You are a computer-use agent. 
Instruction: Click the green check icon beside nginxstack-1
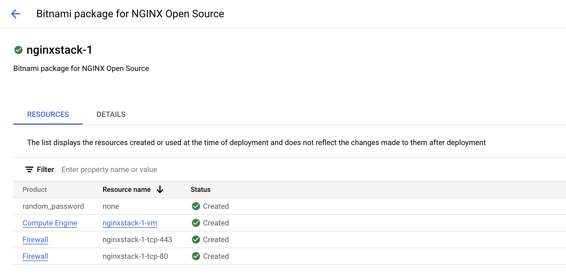coord(18,50)
